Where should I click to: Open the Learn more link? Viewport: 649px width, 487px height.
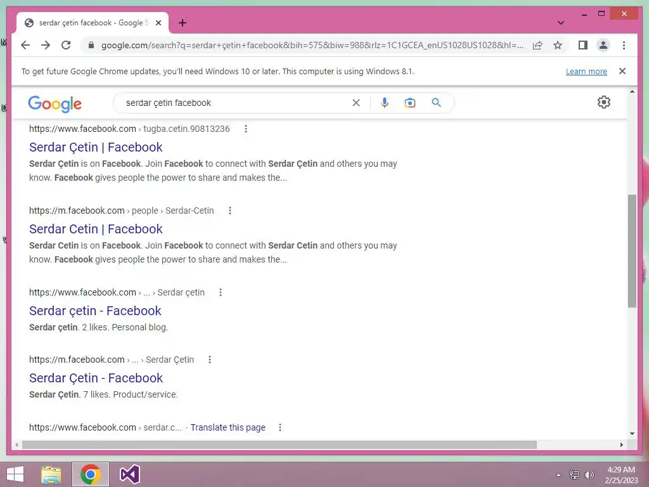click(x=586, y=71)
